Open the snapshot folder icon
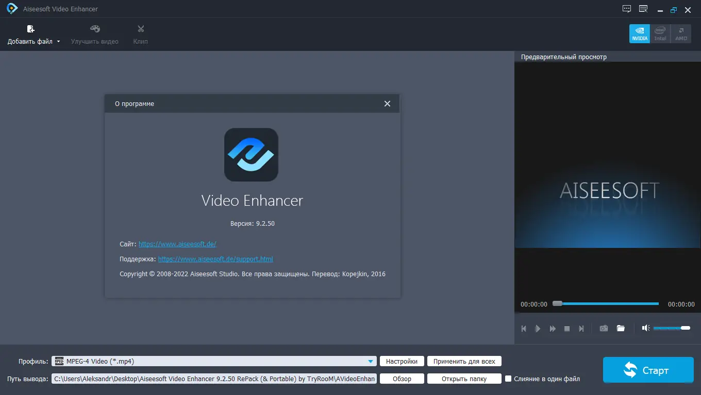 [621, 328]
